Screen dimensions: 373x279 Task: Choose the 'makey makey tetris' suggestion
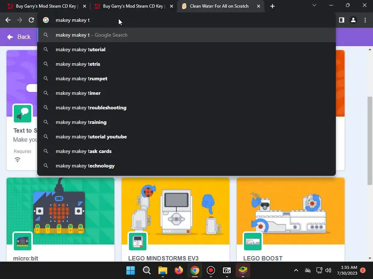[x=186, y=64]
